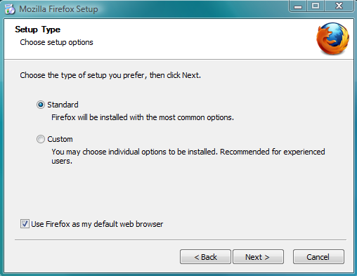This screenshot has height=276, width=357.
Task: Select the Custom radio button
Action: point(41,139)
